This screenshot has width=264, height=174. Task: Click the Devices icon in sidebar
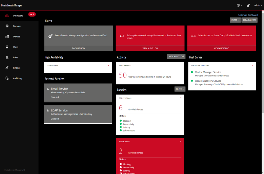click(7, 36)
